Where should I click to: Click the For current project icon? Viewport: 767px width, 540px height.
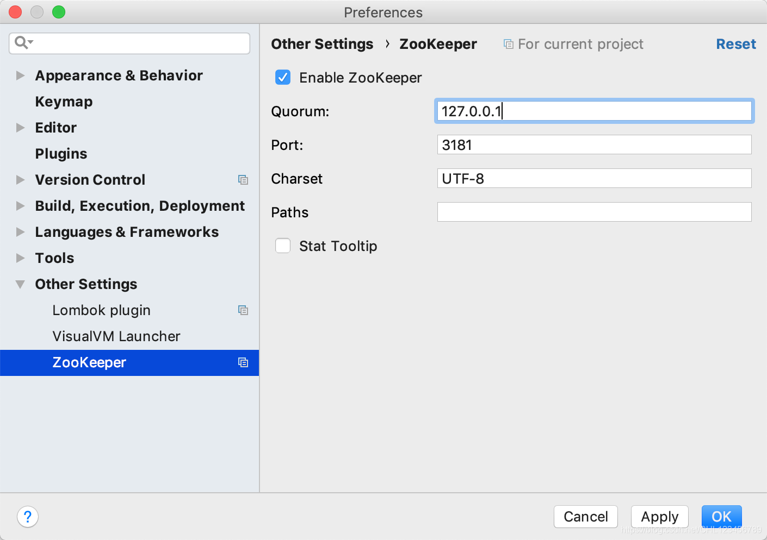click(x=509, y=44)
